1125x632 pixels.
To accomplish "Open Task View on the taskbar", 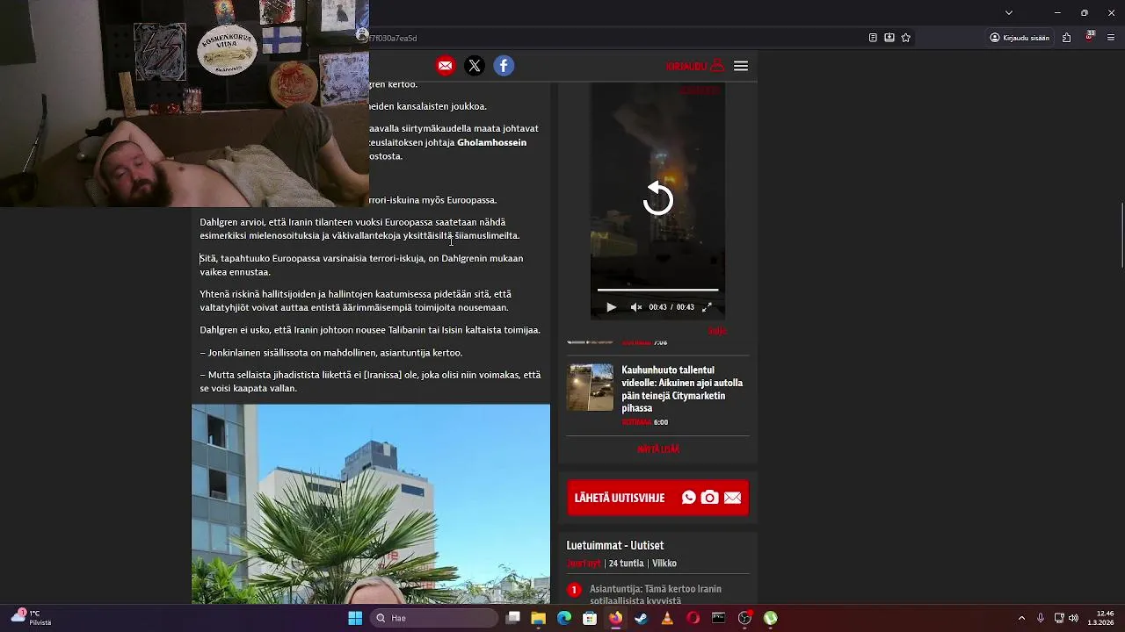I will [x=513, y=618].
